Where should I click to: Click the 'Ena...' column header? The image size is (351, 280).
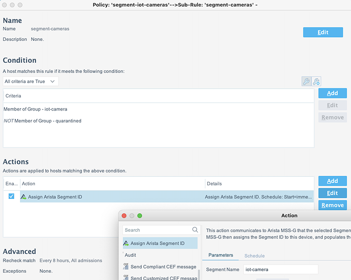pos(12,184)
